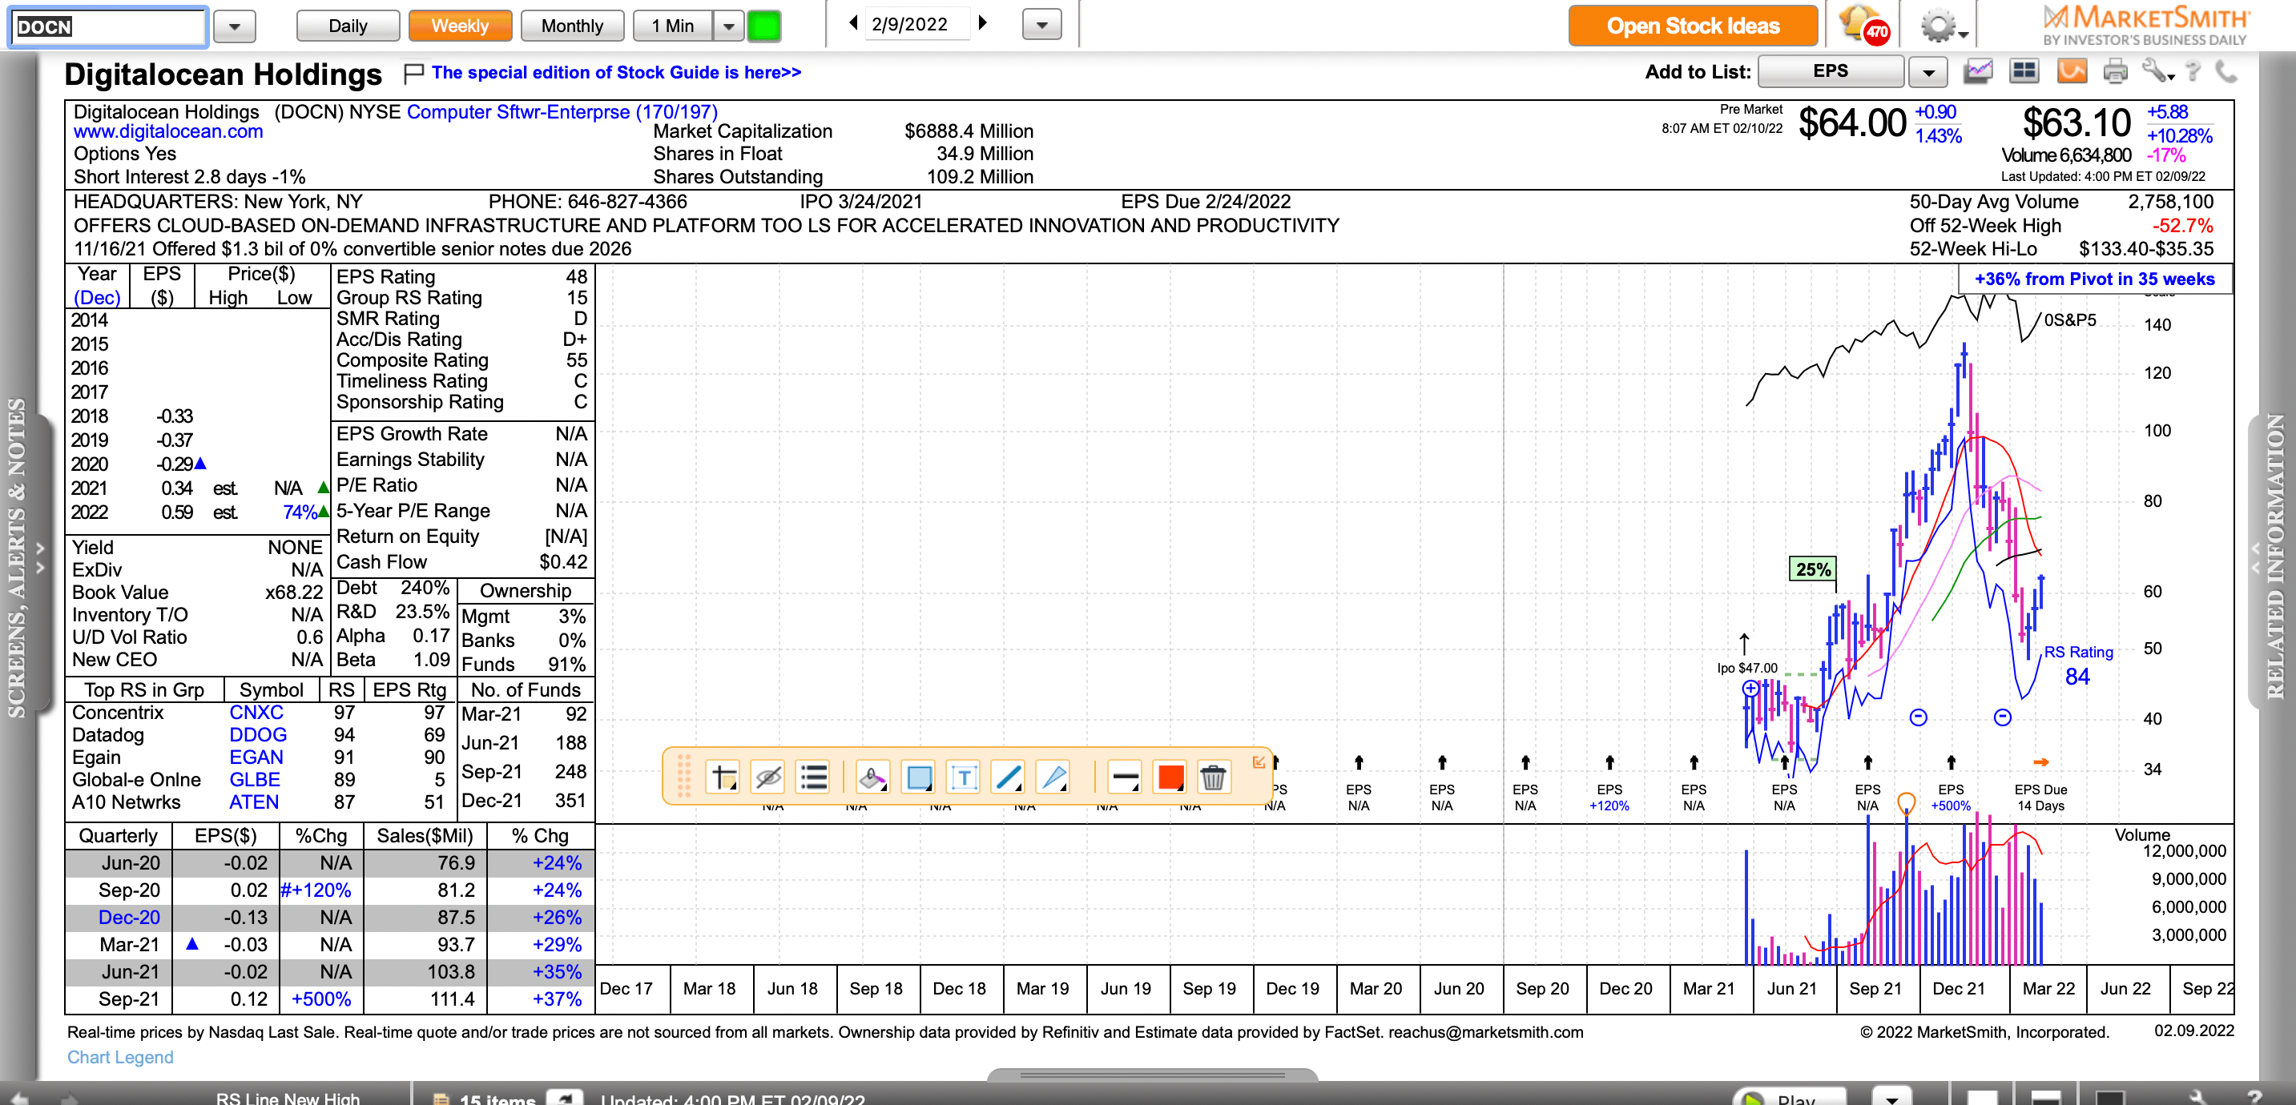Pick the trend line drawing tool
This screenshot has width=2296, height=1105.
[1008, 778]
